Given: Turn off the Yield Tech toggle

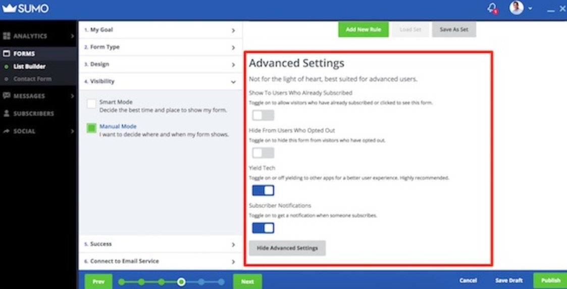Looking at the screenshot, I should pyautogui.click(x=263, y=190).
